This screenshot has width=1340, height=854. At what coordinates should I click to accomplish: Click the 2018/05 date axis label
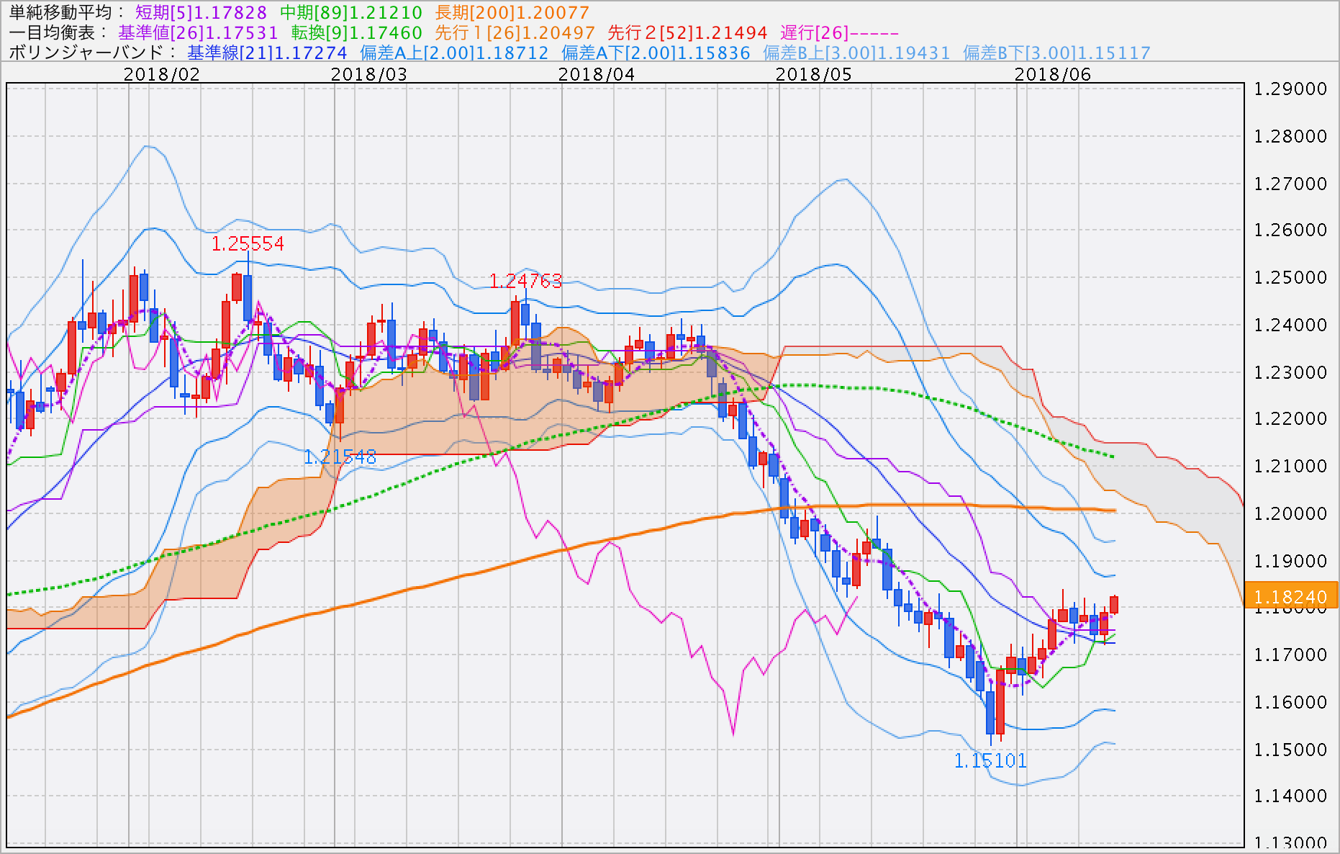pos(814,74)
